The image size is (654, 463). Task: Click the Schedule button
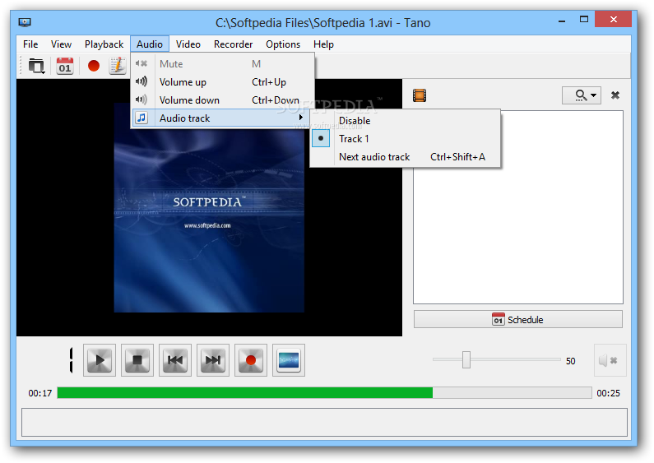click(518, 320)
